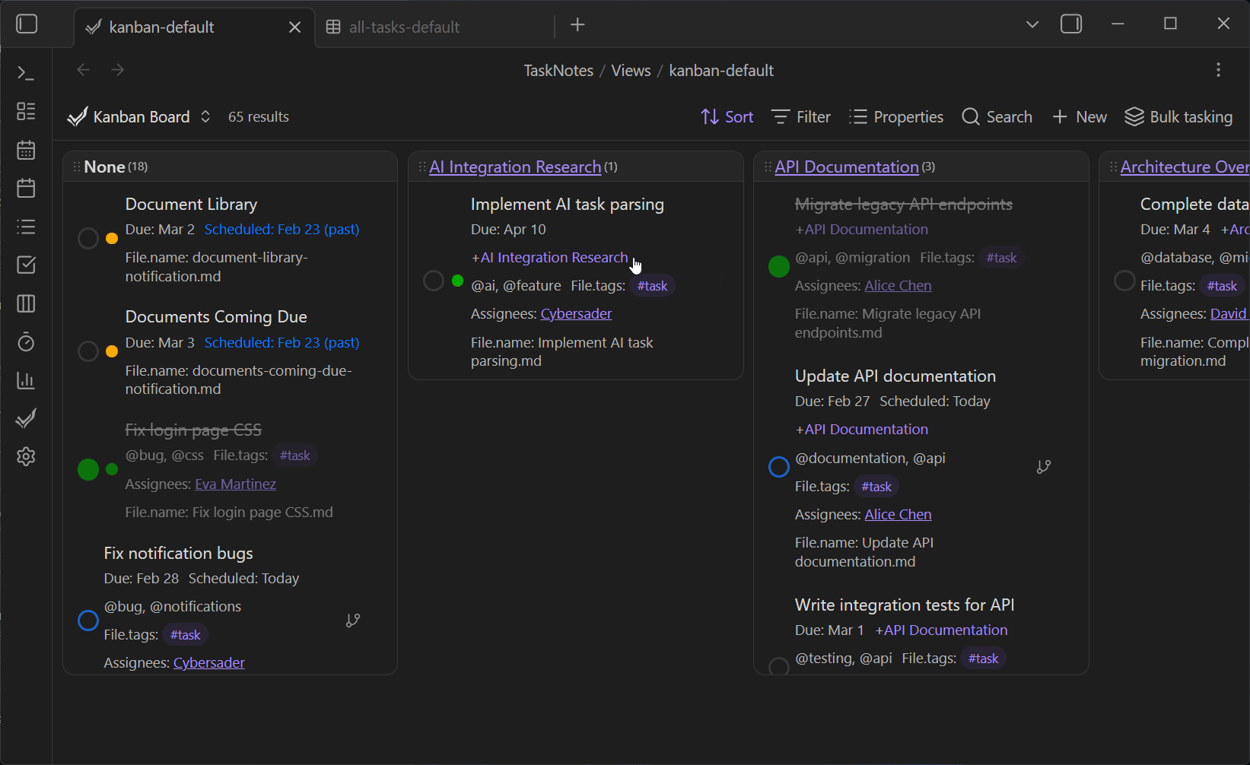Screen dimensions: 1250x765
Task: Open the Sort options menu
Action: coord(727,117)
